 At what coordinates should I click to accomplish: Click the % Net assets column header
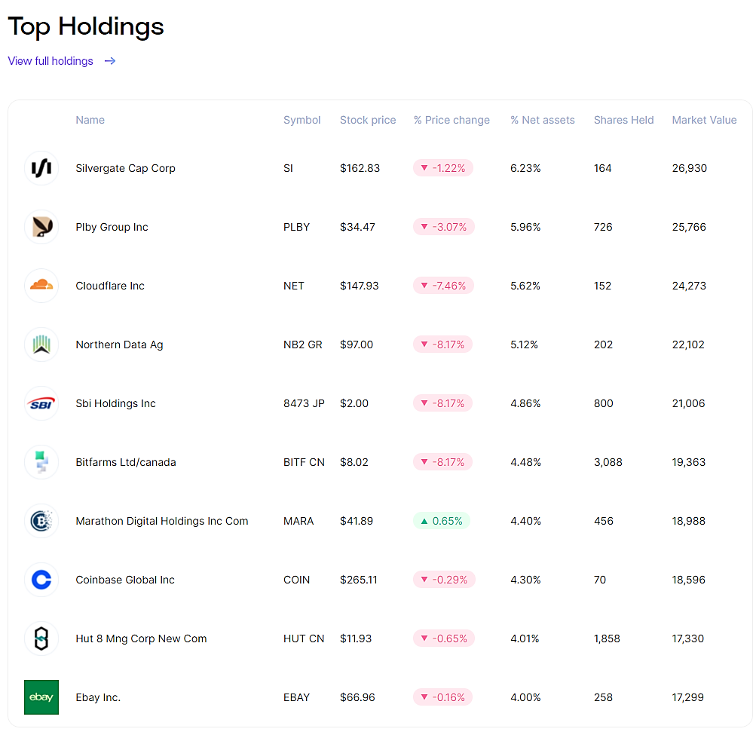543,120
